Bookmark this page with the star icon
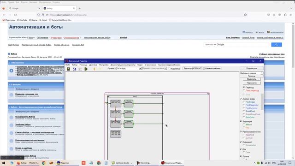The image size is (295, 166). coord(245,15)
